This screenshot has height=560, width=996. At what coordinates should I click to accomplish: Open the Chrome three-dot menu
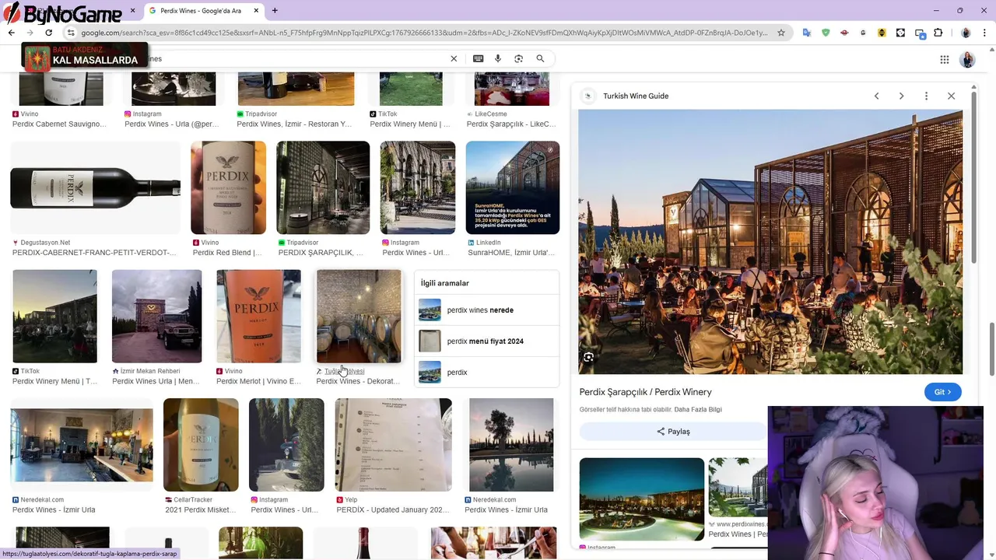(x=984, y=33)
